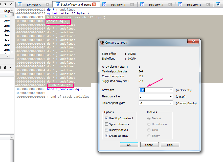The width and height of the screenshot is (223, 162).
Task: Switch to the Hex View-2 tab
Action: [156, 5]
